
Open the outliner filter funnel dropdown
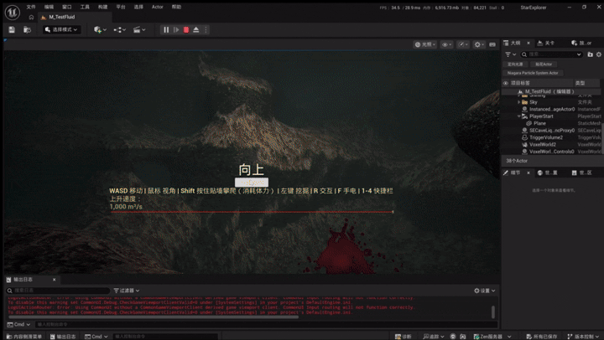[x=510, y=54]
